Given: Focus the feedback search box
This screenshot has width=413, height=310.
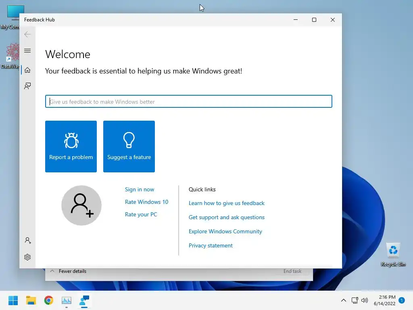Looking at the screenshot, I should pos(189,101).
